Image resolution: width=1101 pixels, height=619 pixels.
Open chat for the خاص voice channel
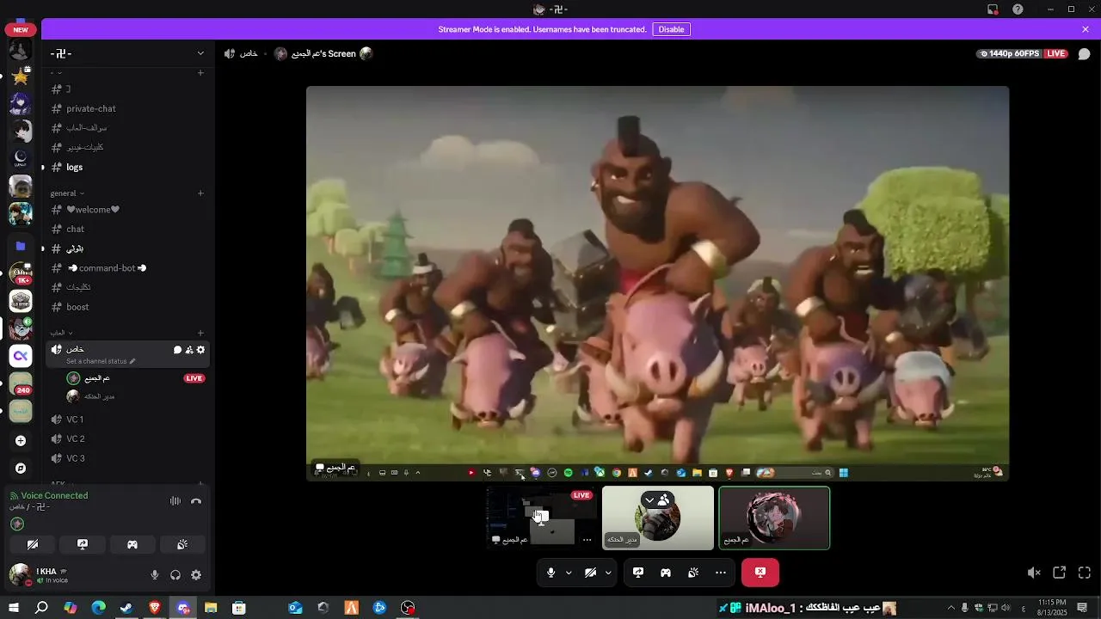point(177,350)
